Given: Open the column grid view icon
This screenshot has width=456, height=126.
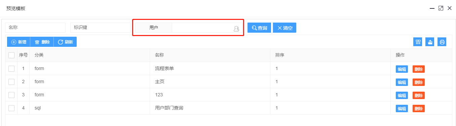Looking at the screenshot, I should tap(418, 42).
